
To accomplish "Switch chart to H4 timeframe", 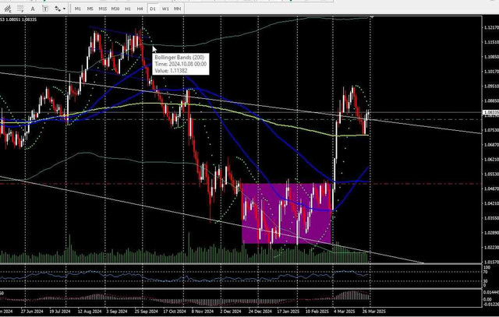I will point(140,9).
